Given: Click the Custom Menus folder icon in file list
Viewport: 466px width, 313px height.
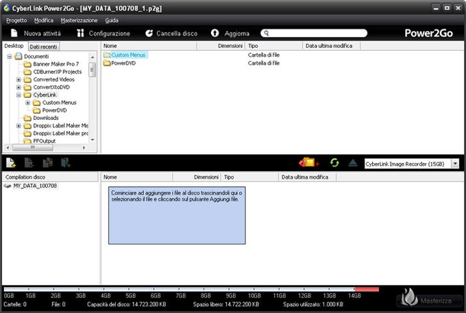Looking at the screenshot, I should pyautogui.click(x=107, y=55).
